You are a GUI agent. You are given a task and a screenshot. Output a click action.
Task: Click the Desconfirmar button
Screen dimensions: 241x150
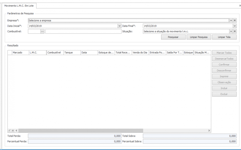tap(224, 71)
